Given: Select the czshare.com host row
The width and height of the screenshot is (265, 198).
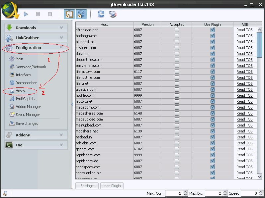Looking at the screenshot, I should coord(166,48).
